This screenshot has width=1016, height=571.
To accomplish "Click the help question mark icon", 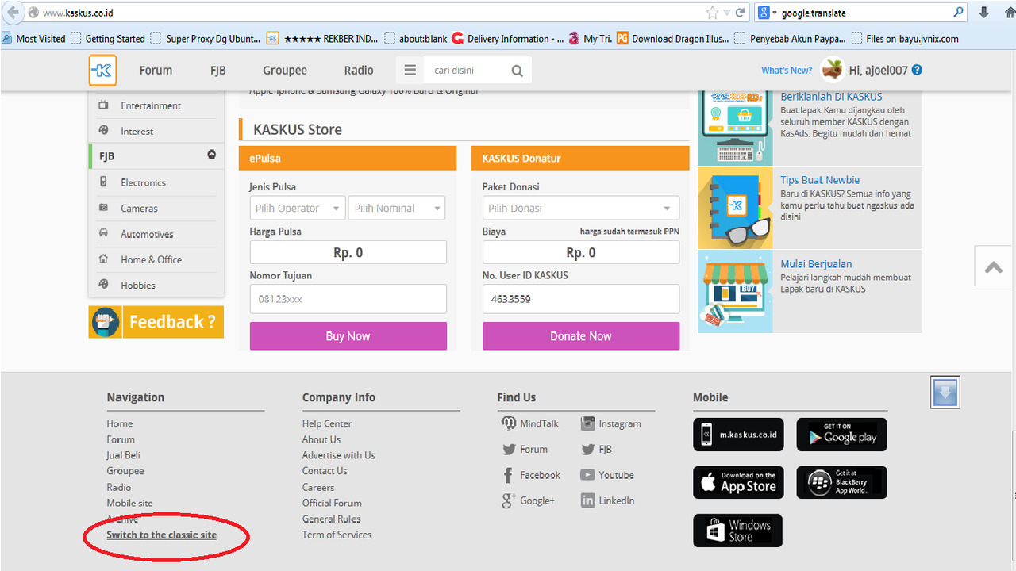I will 917,70.
